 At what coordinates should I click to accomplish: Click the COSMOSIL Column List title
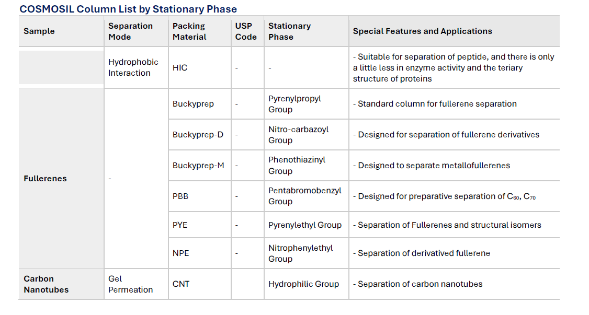point(128,9)
